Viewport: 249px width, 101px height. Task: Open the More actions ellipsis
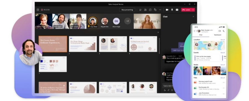tap(160, 10)
